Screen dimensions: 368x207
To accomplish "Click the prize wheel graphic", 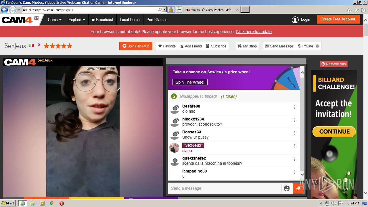I will click(x=285, y=78).
